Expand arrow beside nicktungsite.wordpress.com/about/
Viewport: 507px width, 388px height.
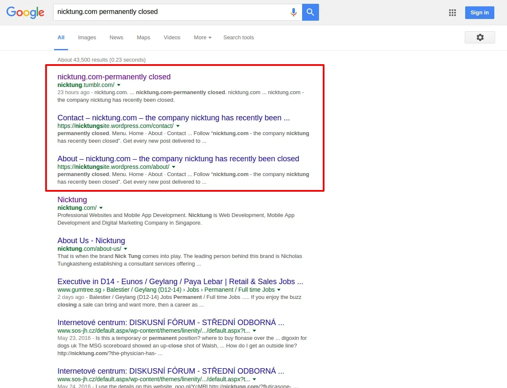(x=174, y=167)
